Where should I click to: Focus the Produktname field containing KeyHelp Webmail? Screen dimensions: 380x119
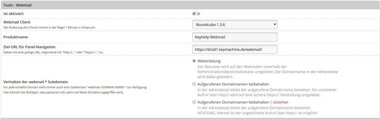click(234, 37)
